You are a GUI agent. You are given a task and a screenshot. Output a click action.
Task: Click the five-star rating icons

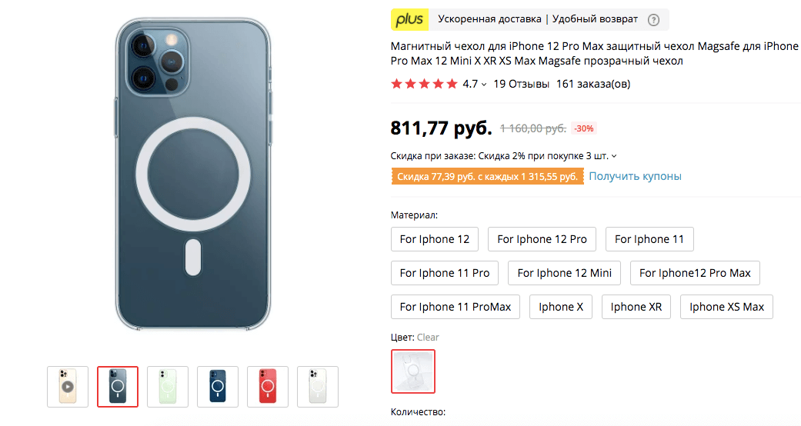[x=424, y=84]
